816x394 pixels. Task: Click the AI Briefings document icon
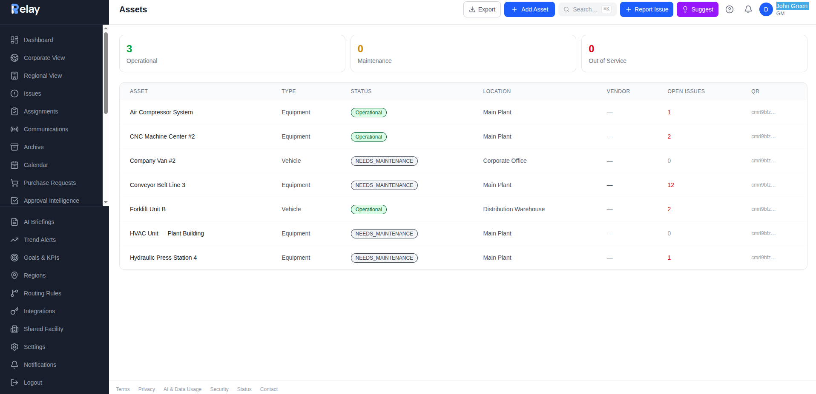pyautogui.click(x=14, y=222)
